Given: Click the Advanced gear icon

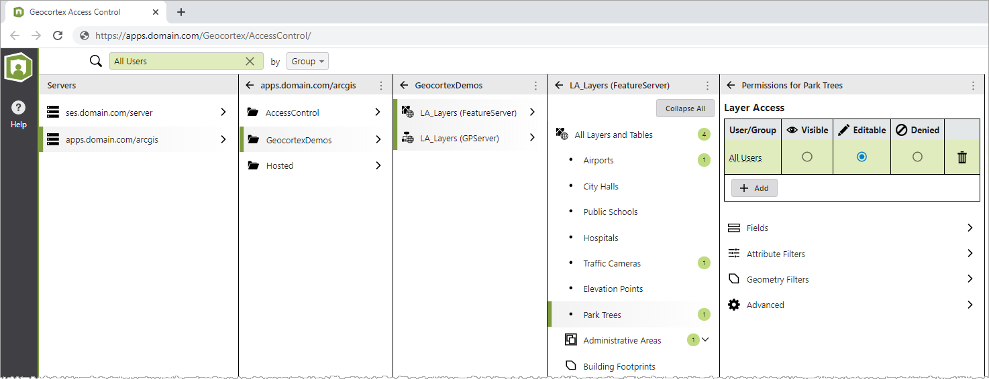Looking at the screenshot, I should point(734,305).
